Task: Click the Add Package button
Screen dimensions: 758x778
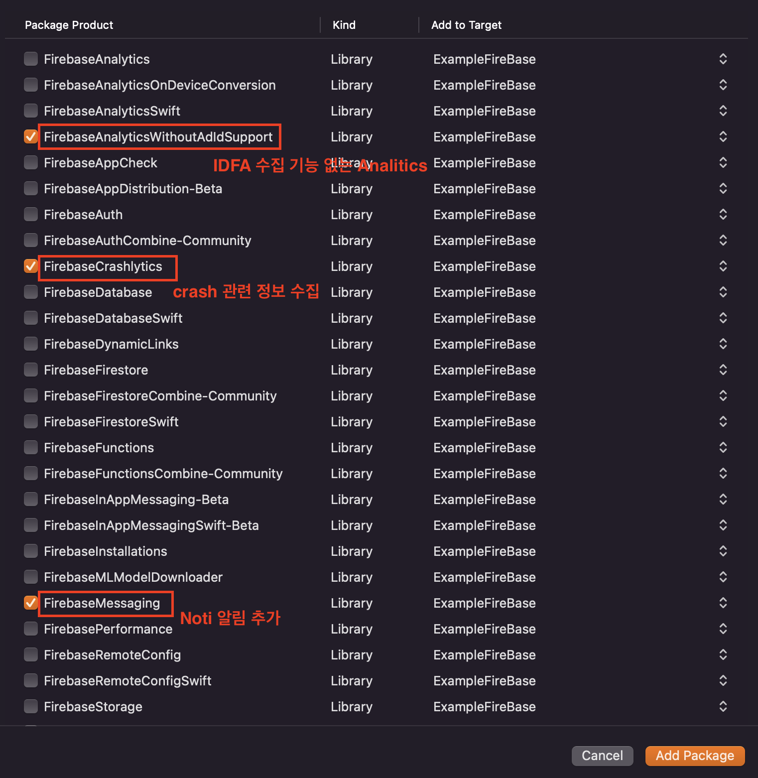Action: pos(695,756)
